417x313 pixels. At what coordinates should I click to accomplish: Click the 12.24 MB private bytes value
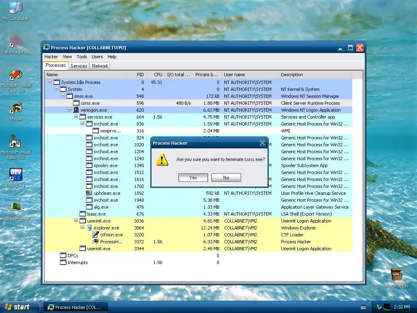pos(210,228)
